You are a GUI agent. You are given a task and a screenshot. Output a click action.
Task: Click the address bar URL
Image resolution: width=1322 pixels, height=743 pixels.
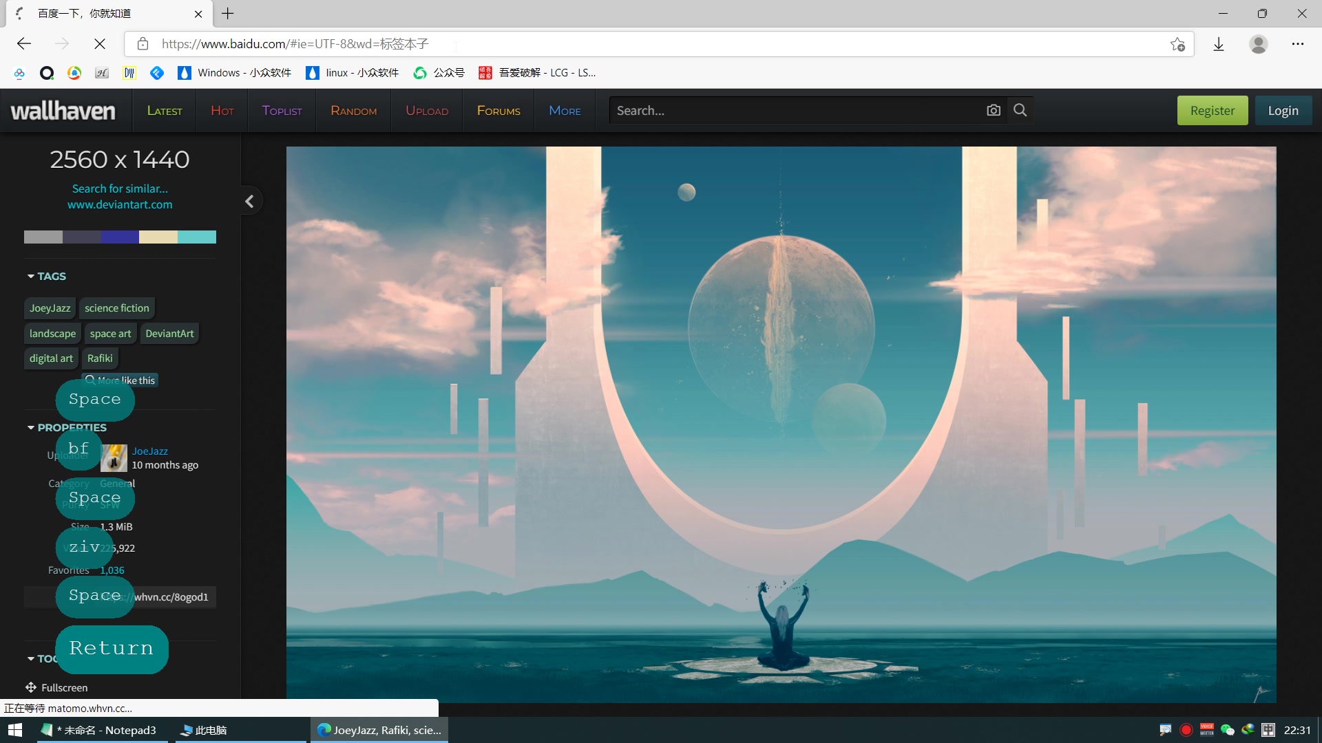coord(295,44)
